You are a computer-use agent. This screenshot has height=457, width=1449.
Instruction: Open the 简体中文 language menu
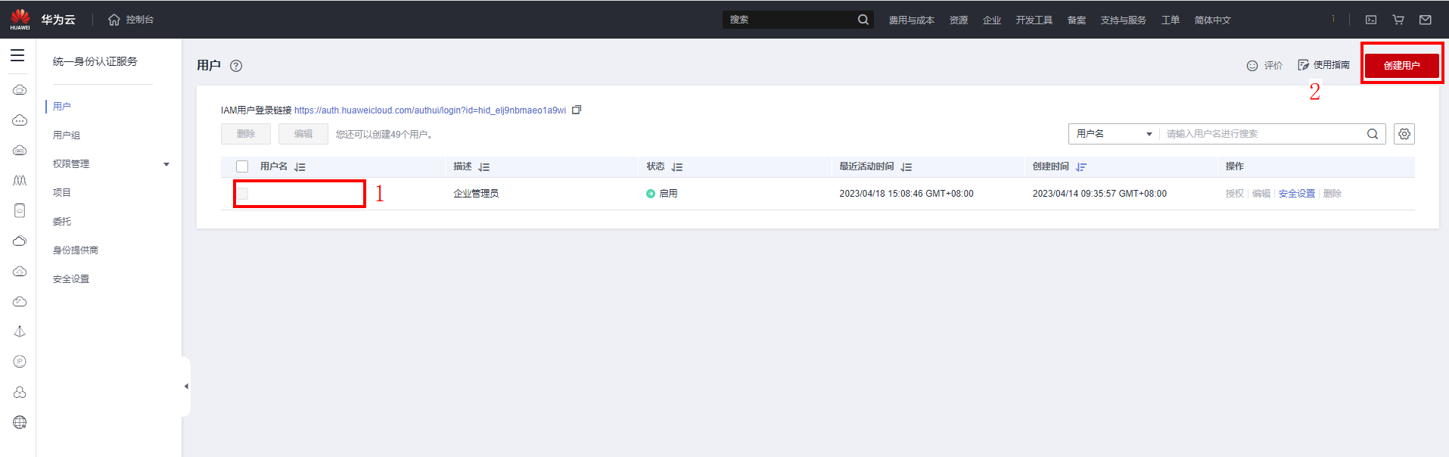tap(1212, 20)
